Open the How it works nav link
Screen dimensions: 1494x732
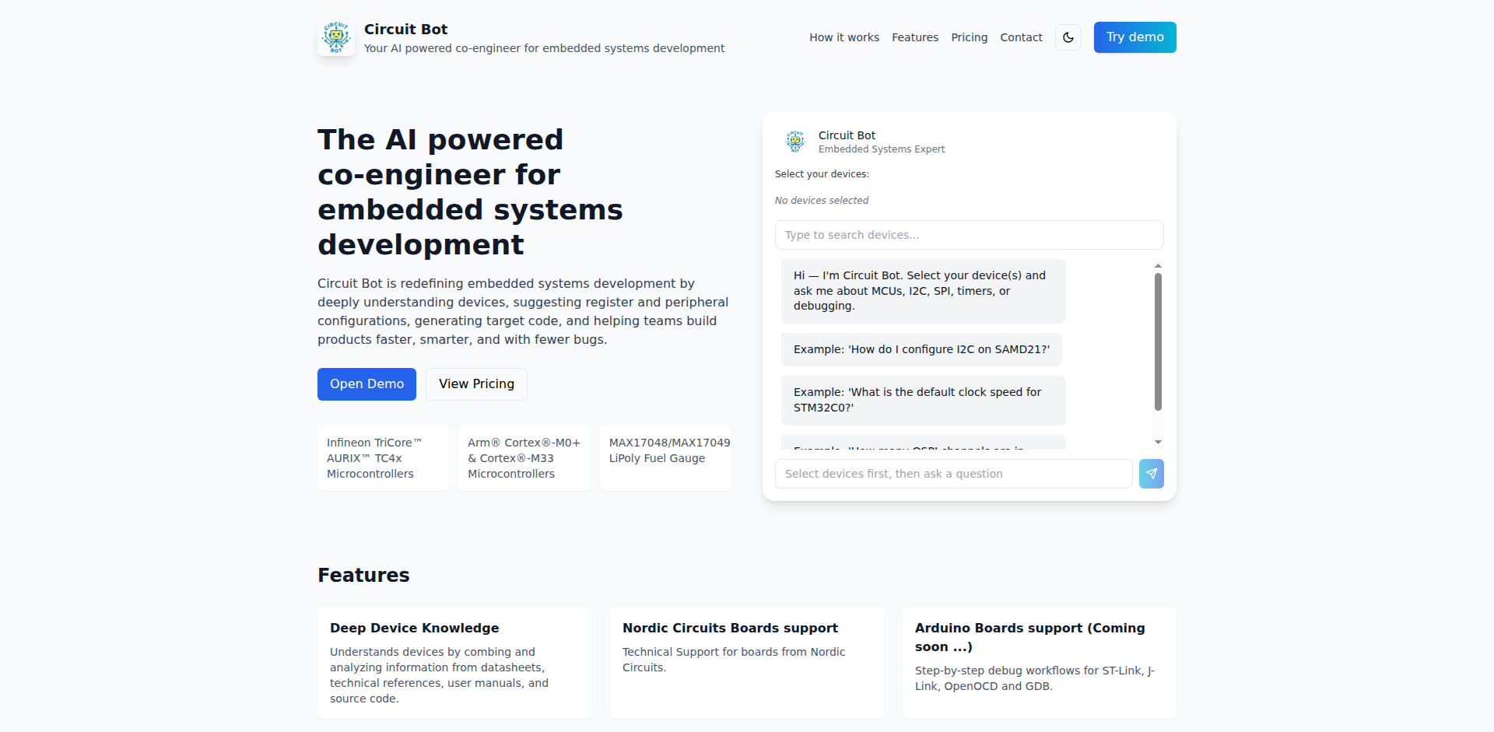tap(844, 37)
